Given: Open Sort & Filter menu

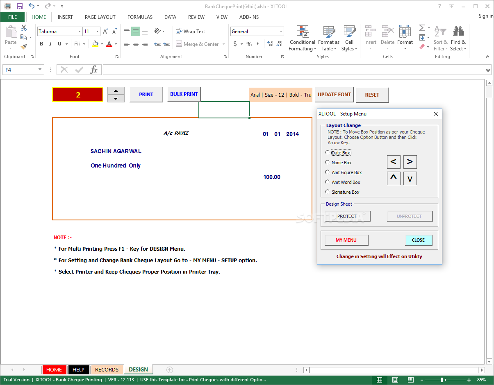Looking at the screenshot, I should [441, 38].
